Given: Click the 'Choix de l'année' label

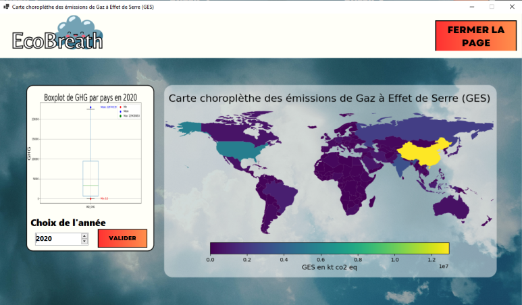Looking at the screenshot, I should (68, 223).
